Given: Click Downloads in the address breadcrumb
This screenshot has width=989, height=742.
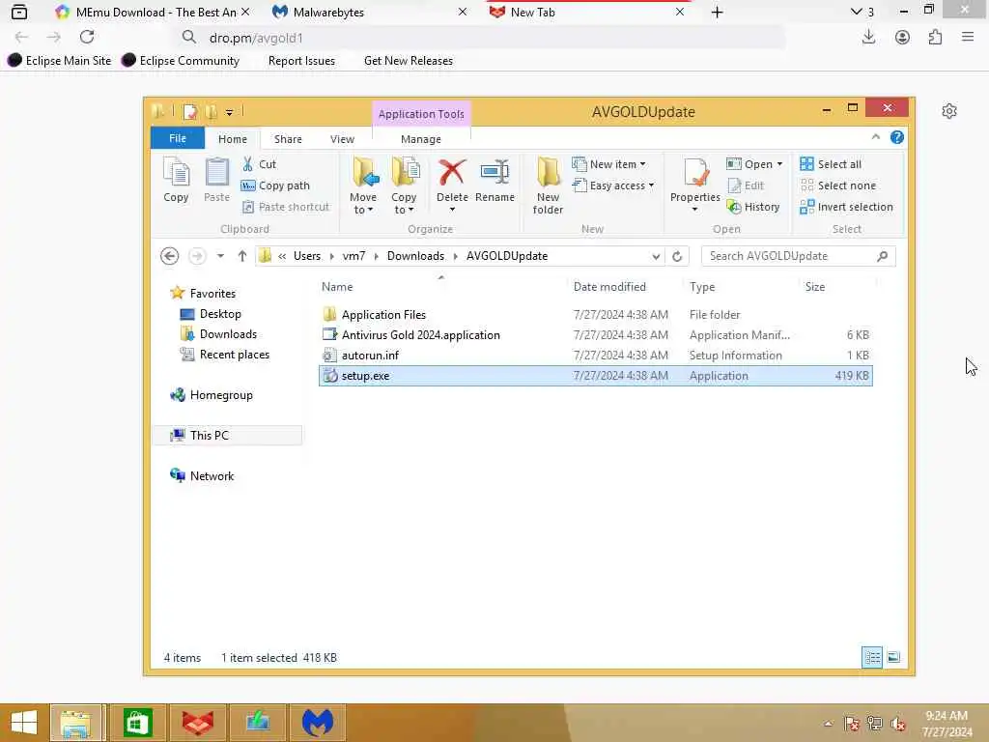Looking at the screenshot, I should click(415, 256).
